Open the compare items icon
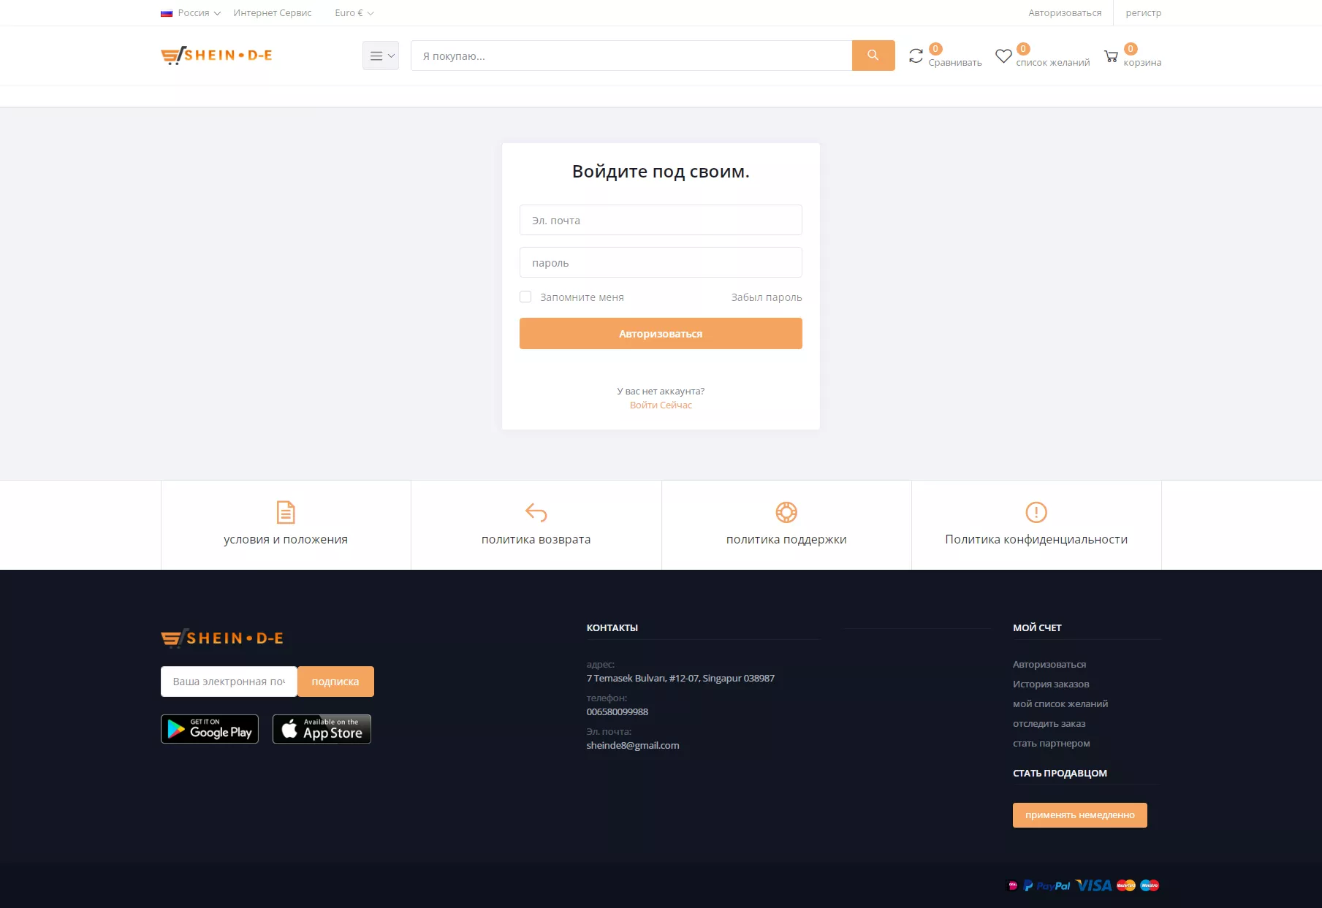The image size is (1322, 908). [916, 56]
